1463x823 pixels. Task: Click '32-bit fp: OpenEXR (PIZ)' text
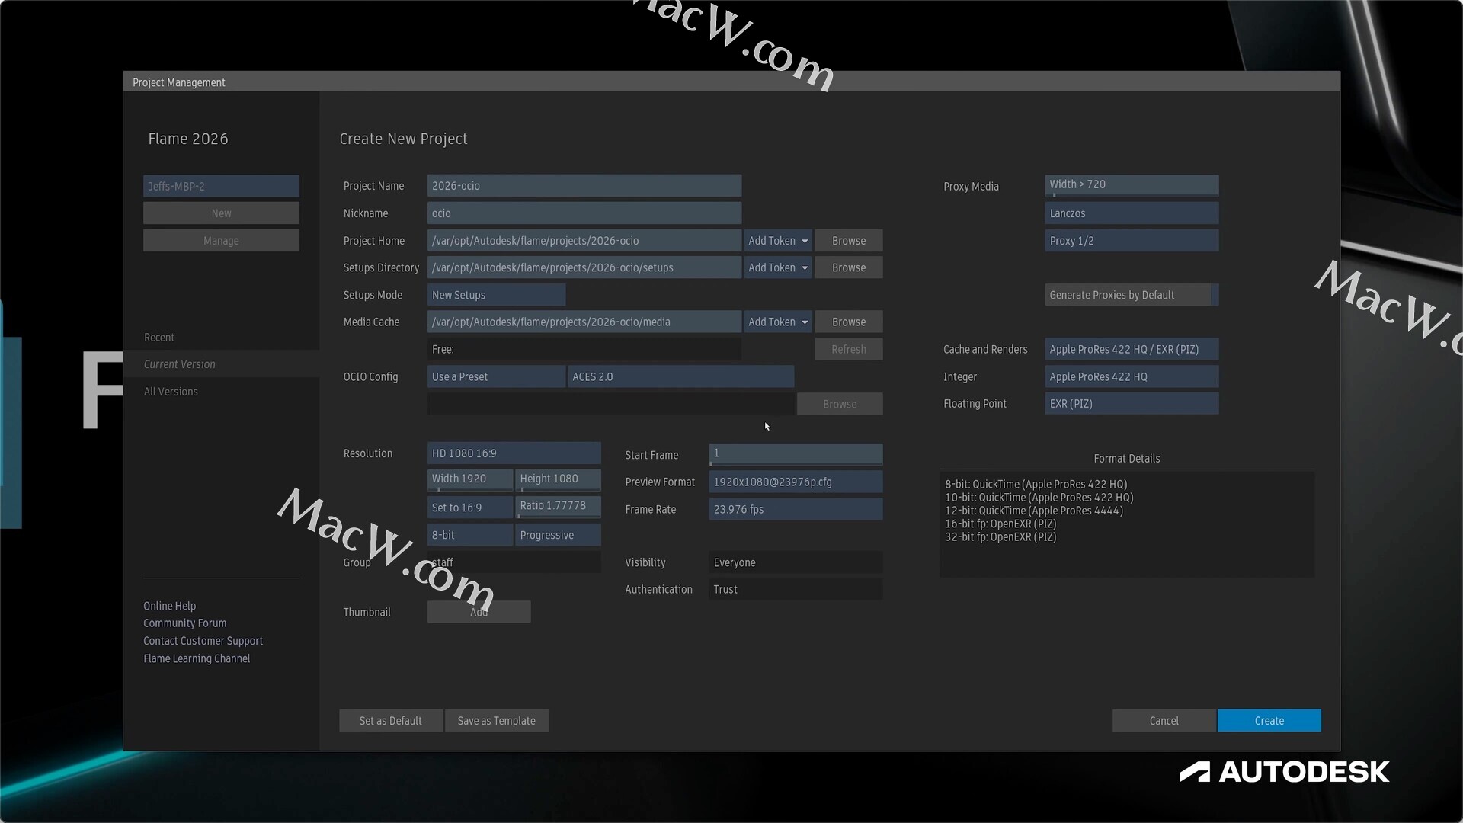point(1000,537)
